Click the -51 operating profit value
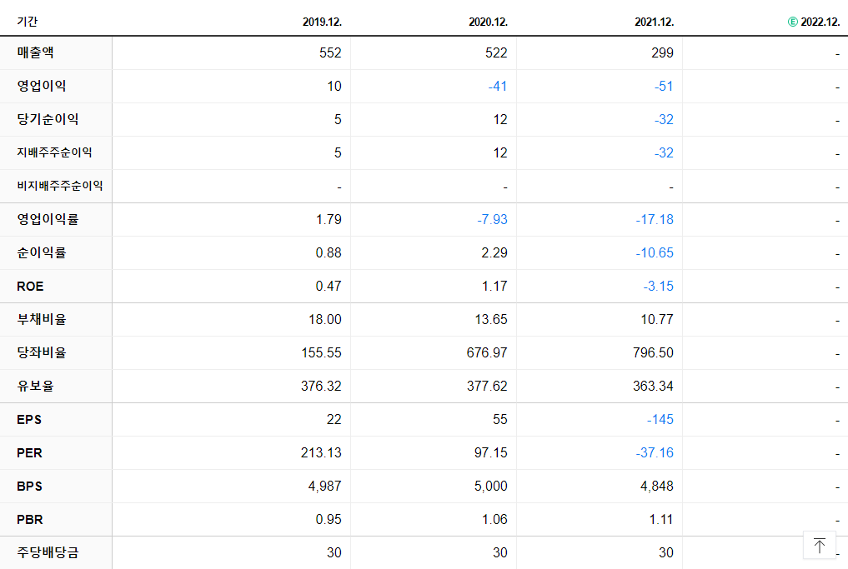The width and height of the screenshot is (848, 569). pyautogui.click(x=664, y=87)
